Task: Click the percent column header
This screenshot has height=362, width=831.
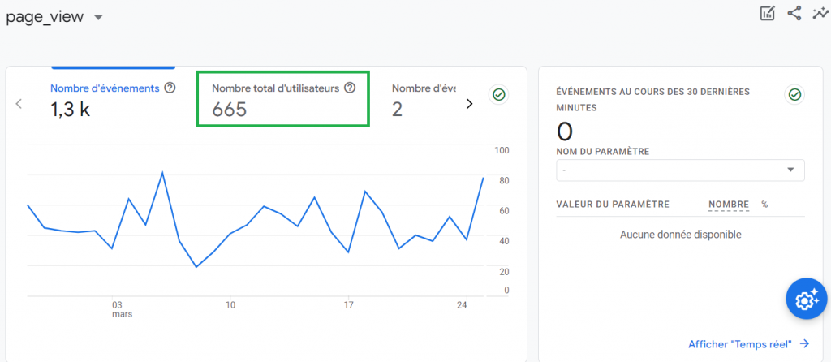Action: [764, 205]
